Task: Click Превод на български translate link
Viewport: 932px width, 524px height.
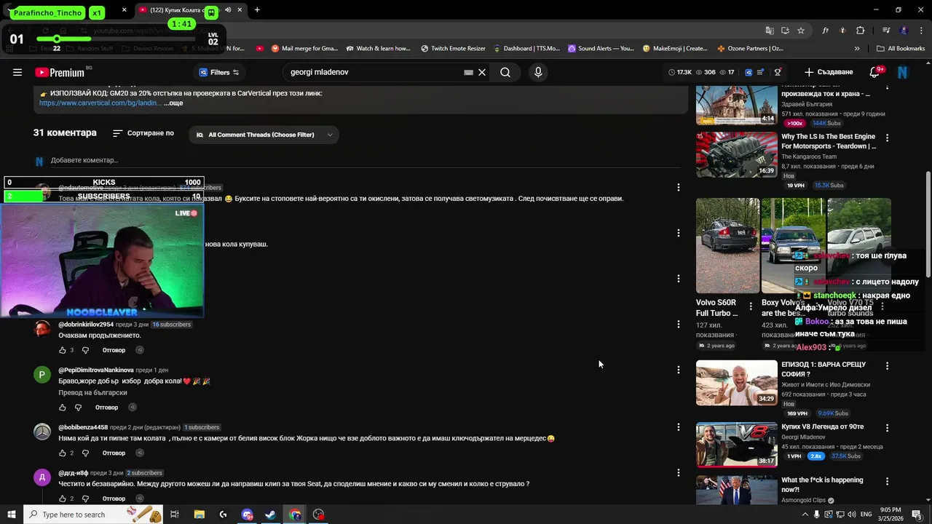Action: pyautogui.click(x=92, y=393)
